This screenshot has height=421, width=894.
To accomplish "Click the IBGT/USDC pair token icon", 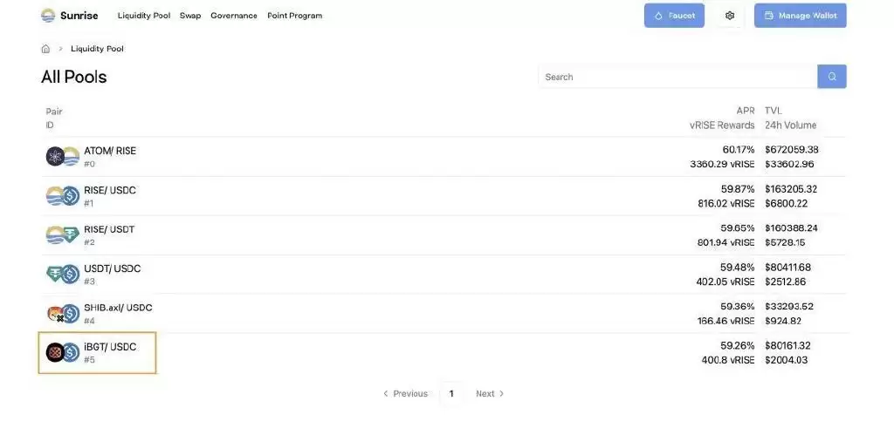I will [62, 353].
